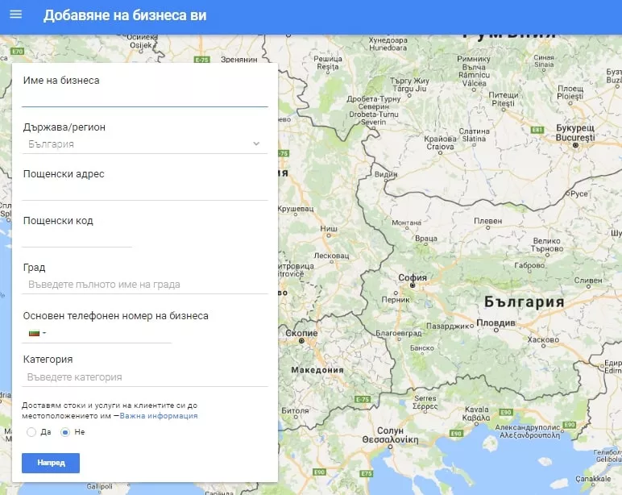The height and width of the screenshot is (495, 622).
Task: Click the Решица Reșița map label
Action: pyautogui.click(x=328, y=62)
